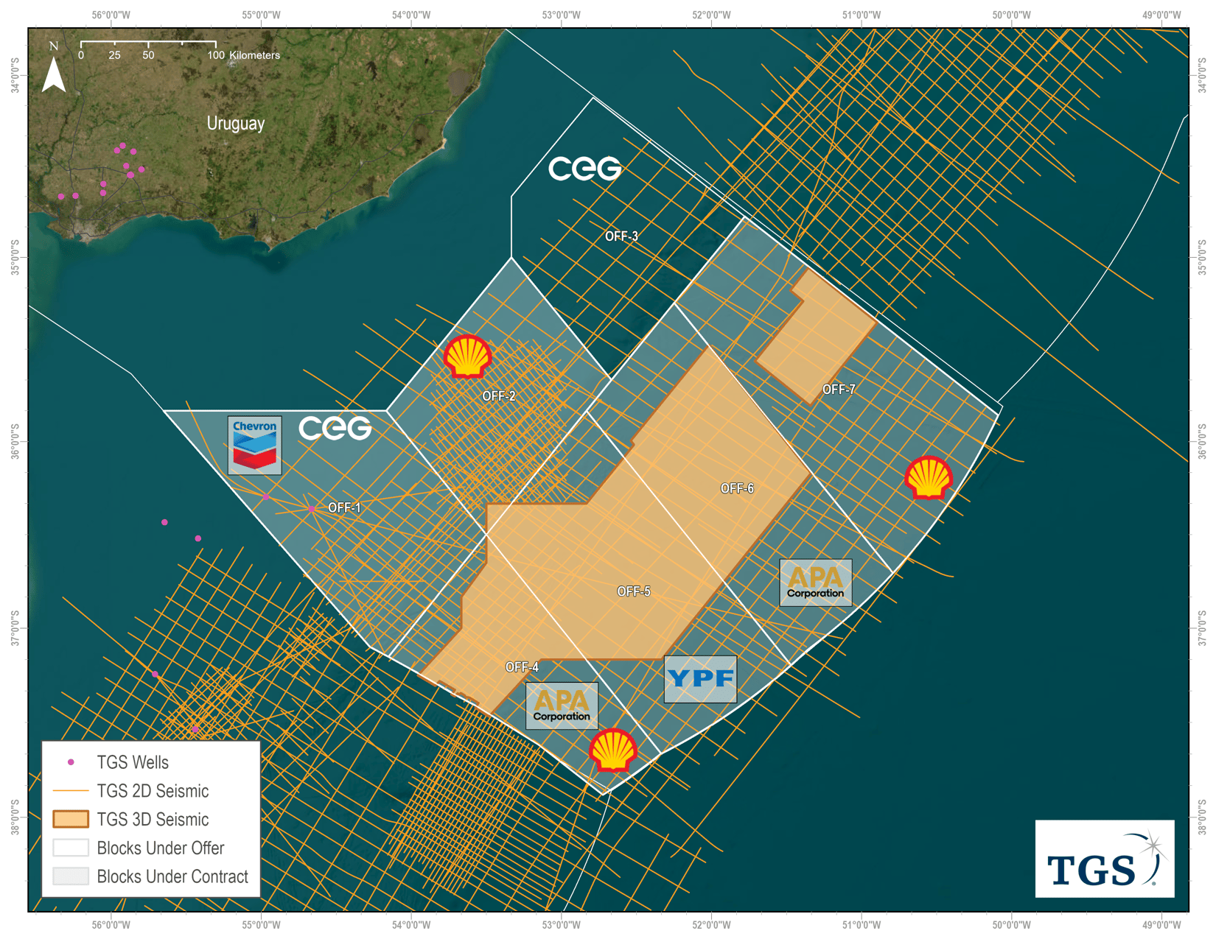Select the OFF-3 block label
Screen dimensions: 1216x939
coord(621,236)
